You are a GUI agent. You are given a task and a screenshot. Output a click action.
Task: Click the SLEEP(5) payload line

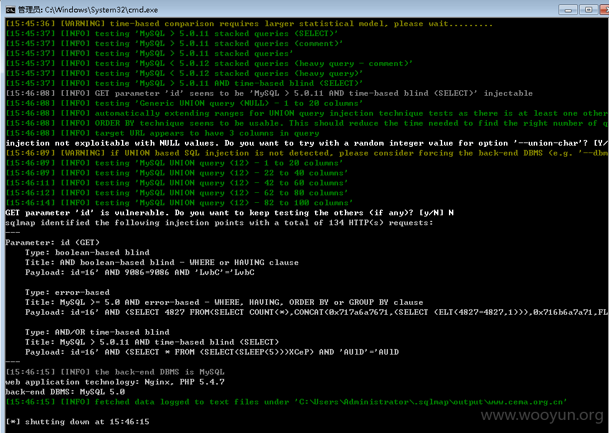212,352
